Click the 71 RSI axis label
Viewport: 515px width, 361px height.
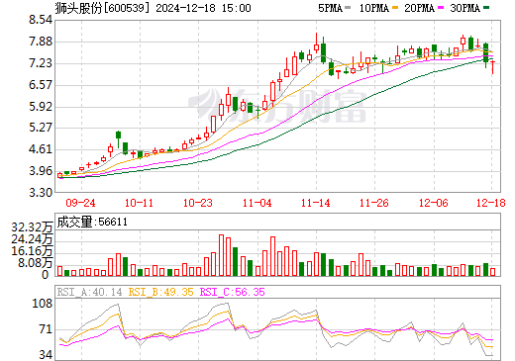tap(46, 329)
